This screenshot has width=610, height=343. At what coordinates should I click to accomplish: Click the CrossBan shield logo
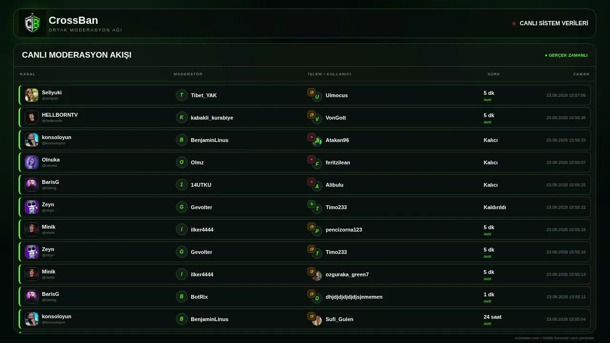(x=32, y=23)
